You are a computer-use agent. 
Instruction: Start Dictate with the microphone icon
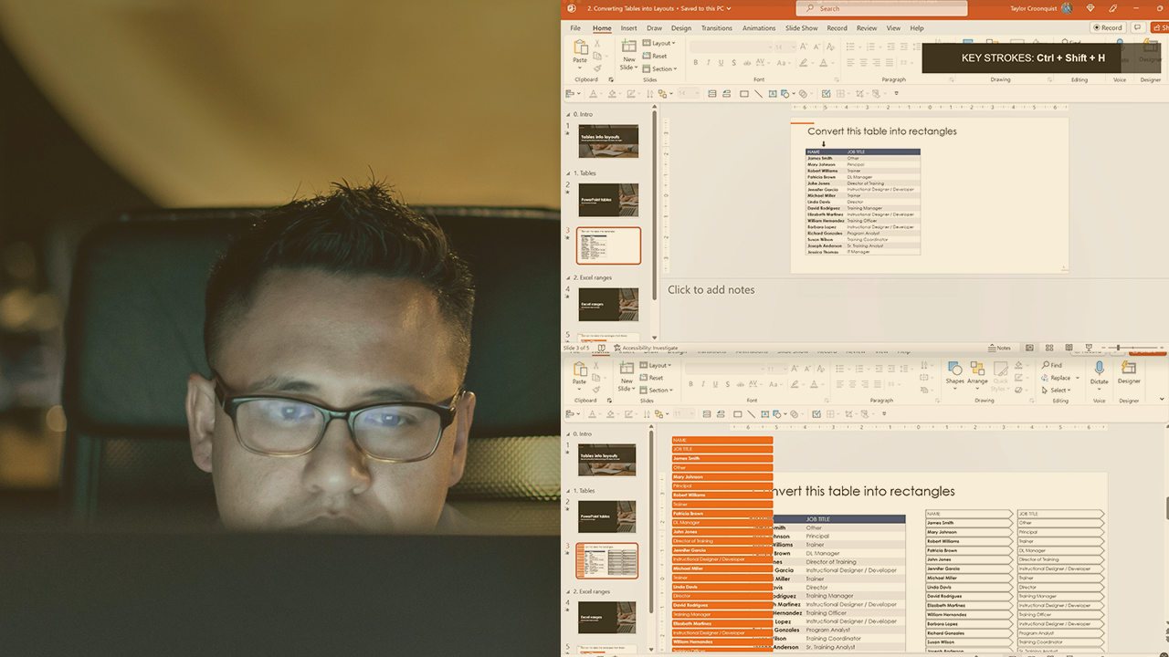tap(1100, 370)
